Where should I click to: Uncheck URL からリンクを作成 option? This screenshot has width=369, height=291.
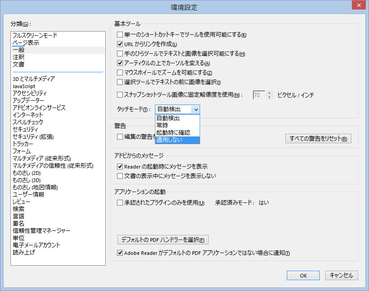click(x=120, y=44)
